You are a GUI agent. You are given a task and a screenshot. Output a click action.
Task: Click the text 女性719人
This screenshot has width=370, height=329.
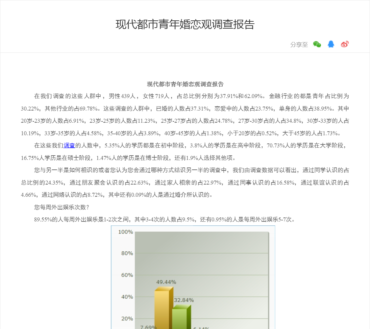point(156,96)
